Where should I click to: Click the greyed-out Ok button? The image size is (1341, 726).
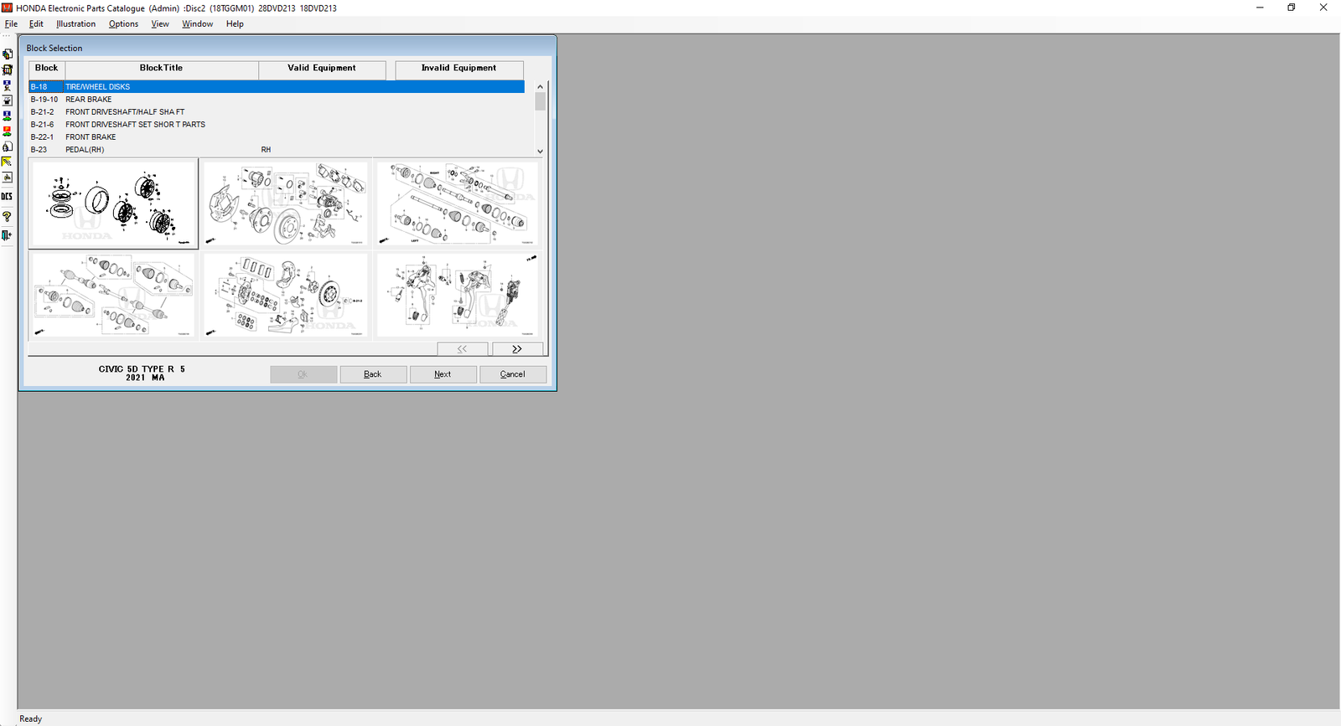coord(303,374)
